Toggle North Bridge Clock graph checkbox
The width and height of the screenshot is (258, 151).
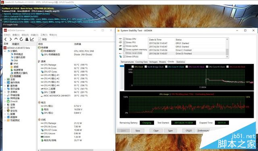[146, 67]
